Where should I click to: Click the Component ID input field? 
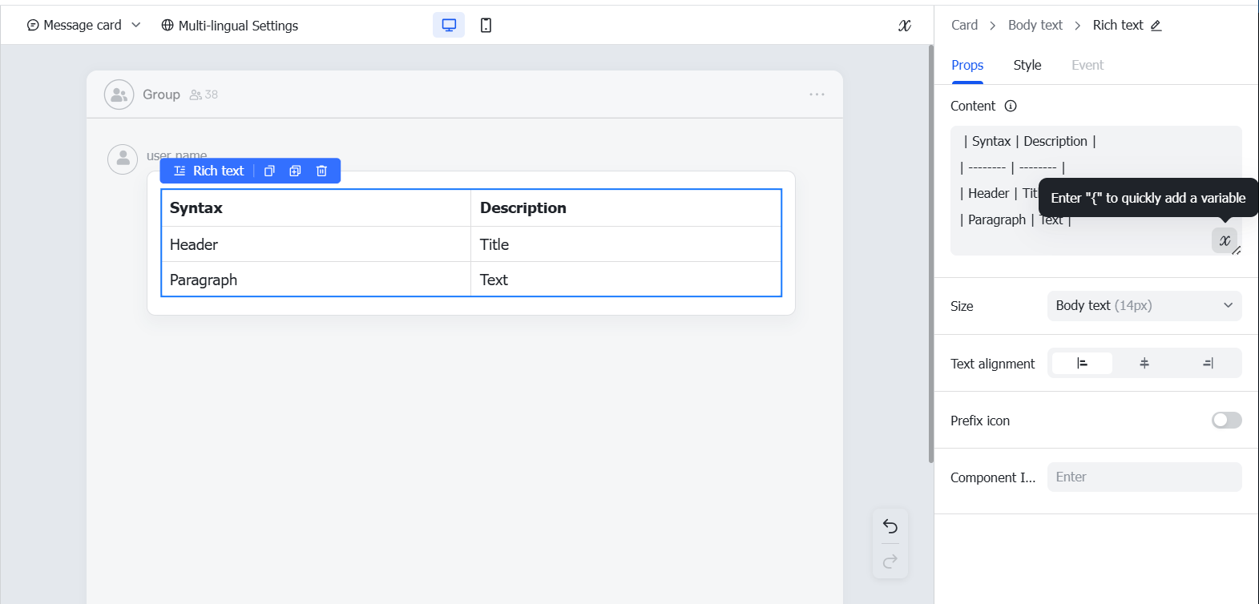[x=1144, y=477]
